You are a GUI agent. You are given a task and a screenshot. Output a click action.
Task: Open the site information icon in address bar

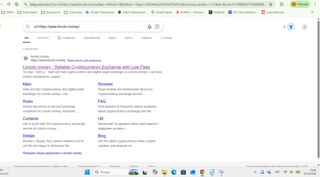pyautogui.click(x=25, y=4)
